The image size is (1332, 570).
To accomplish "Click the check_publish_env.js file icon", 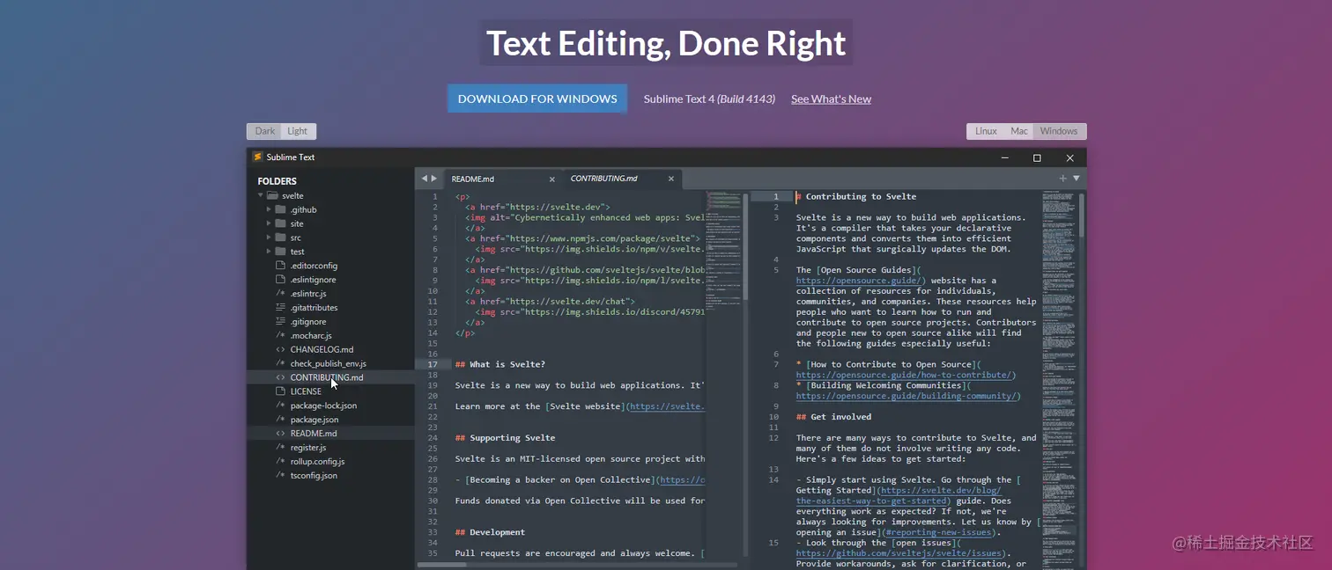I will click(x=280, y=363).
